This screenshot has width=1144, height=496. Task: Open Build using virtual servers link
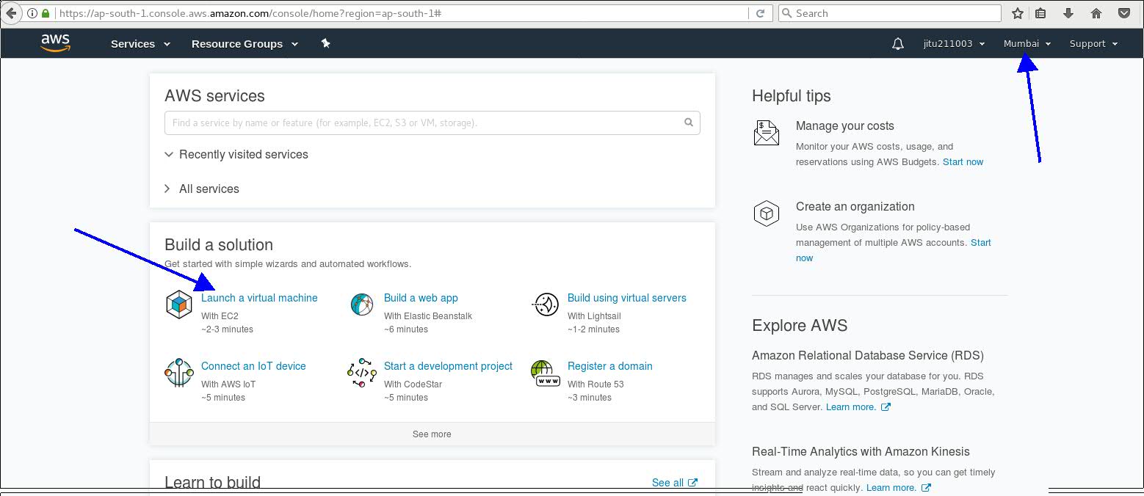(x=627, y=298)
